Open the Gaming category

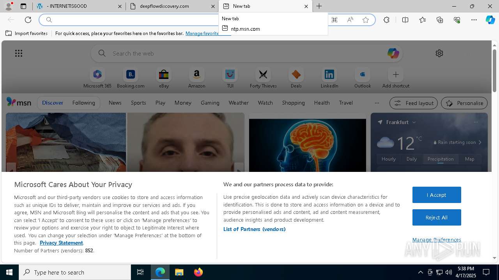pos(210,103)
